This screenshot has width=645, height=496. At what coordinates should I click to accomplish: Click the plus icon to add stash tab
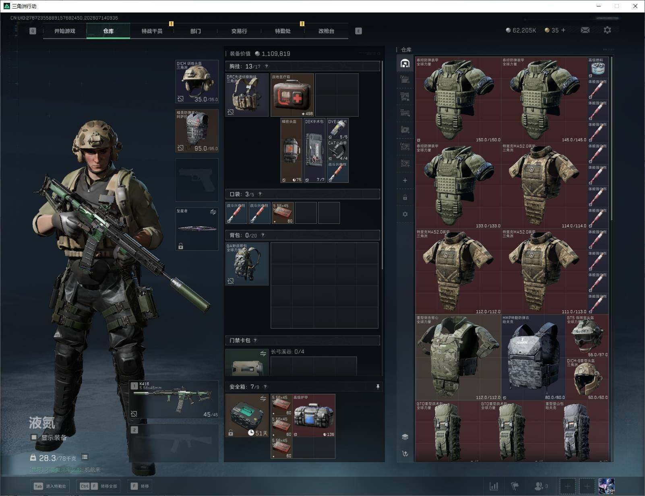(x=405, y=180)
